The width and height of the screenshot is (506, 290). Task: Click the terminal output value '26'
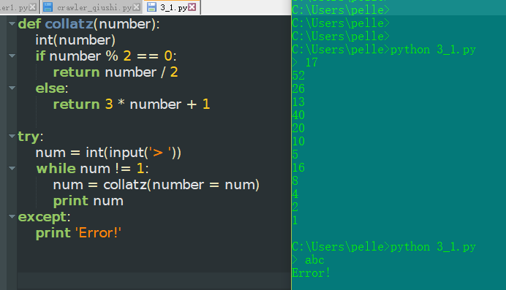pos(298,89)
